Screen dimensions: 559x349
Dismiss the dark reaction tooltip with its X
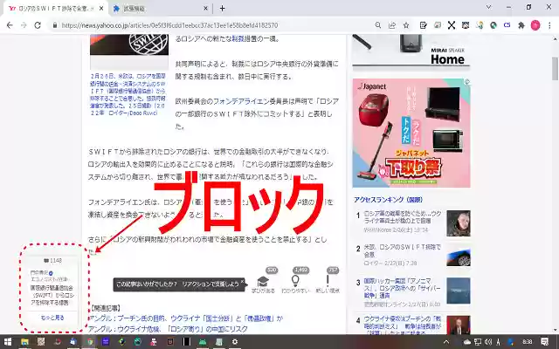click(242, 281)
